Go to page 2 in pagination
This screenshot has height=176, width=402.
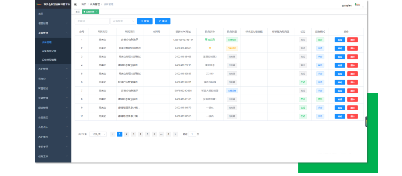tap(127, 134)
